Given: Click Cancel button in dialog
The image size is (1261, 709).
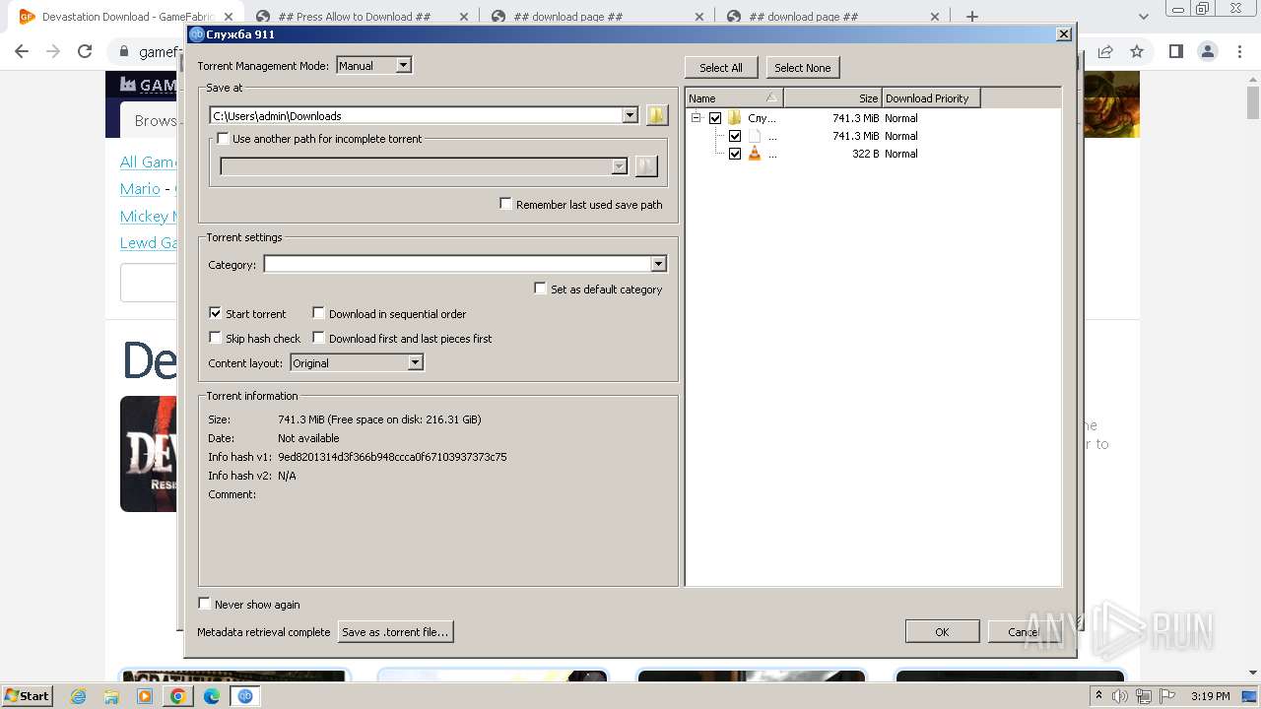Looking at the screenshot, I should pyautogui.click(x=1023, y=631).
